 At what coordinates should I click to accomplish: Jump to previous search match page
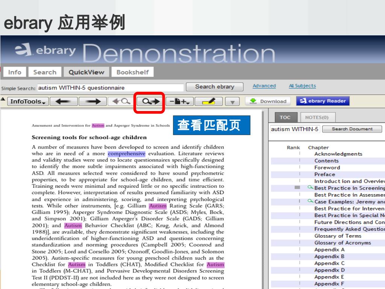tap(121, 101)
